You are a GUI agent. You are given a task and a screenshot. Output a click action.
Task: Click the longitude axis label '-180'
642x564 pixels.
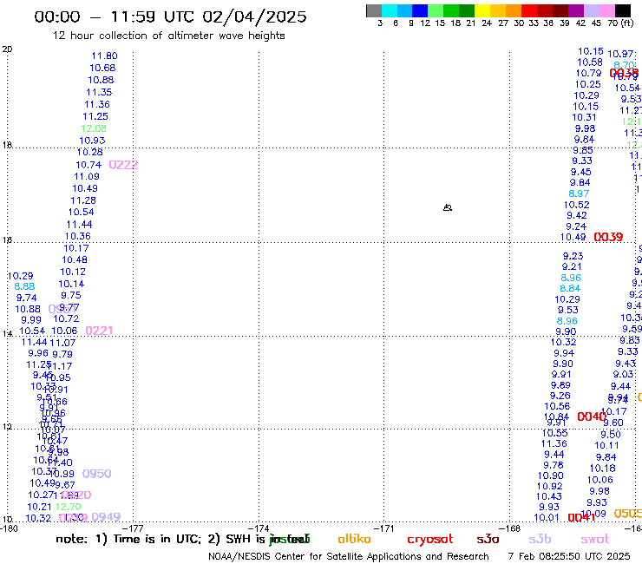tap(9, 528)
